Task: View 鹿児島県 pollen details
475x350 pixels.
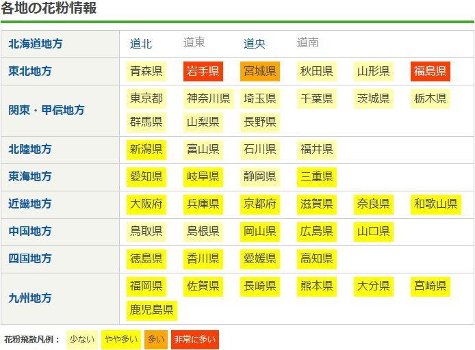Action: click(152, 310)
